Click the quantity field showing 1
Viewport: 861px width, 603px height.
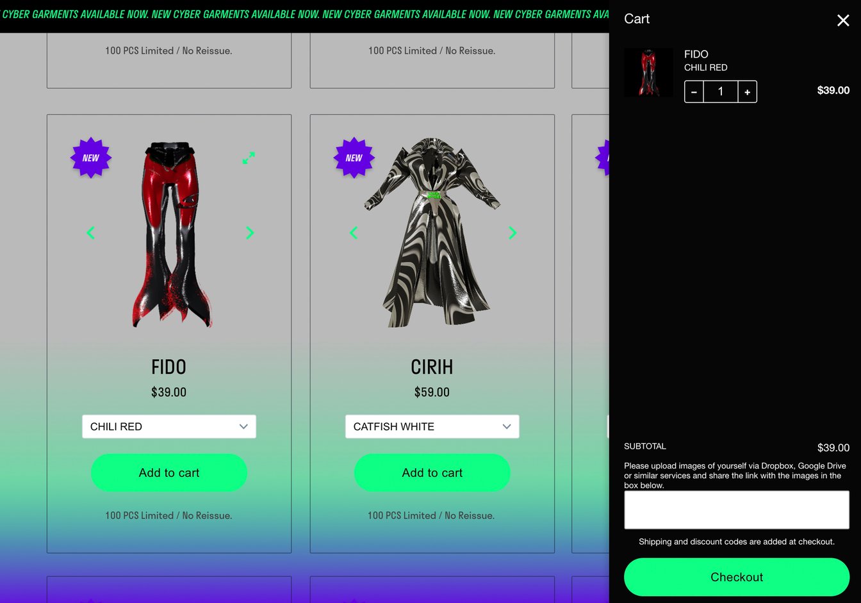[x=721, y=92]
